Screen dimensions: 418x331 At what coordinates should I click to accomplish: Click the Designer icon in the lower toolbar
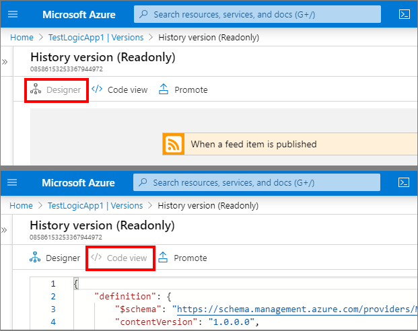point(36,258)
